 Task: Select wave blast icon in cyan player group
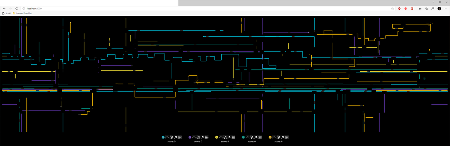click(180, 137)
